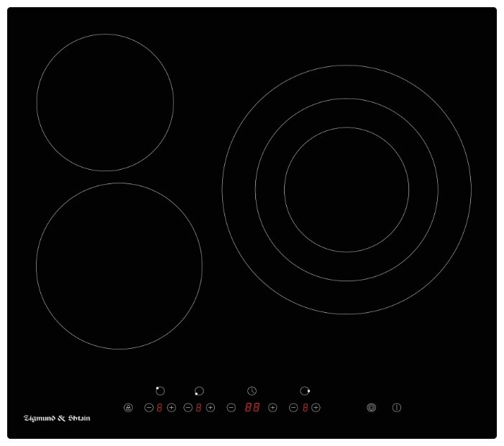The width and height of the screenshot is (504, 446).
Task: Touch the center of the triple-ring cooking zone
Action: 347,190
